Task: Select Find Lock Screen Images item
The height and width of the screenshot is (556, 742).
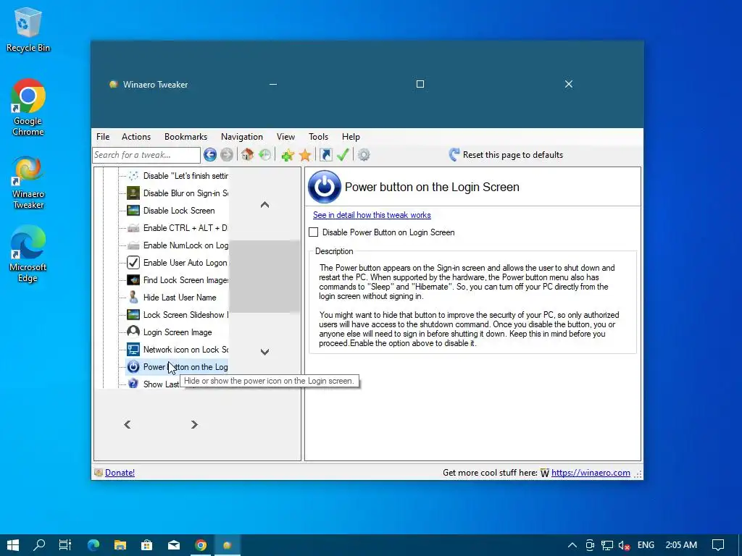Action: (x=178, y=280)
